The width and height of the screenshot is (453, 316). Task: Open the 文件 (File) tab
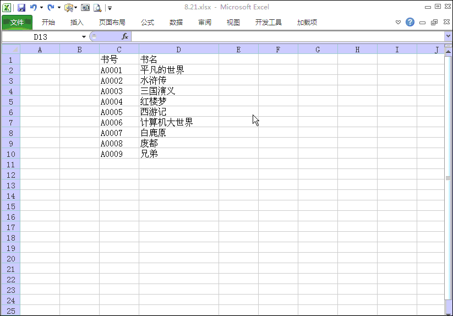pyautogui.click(x=17, y=22)
